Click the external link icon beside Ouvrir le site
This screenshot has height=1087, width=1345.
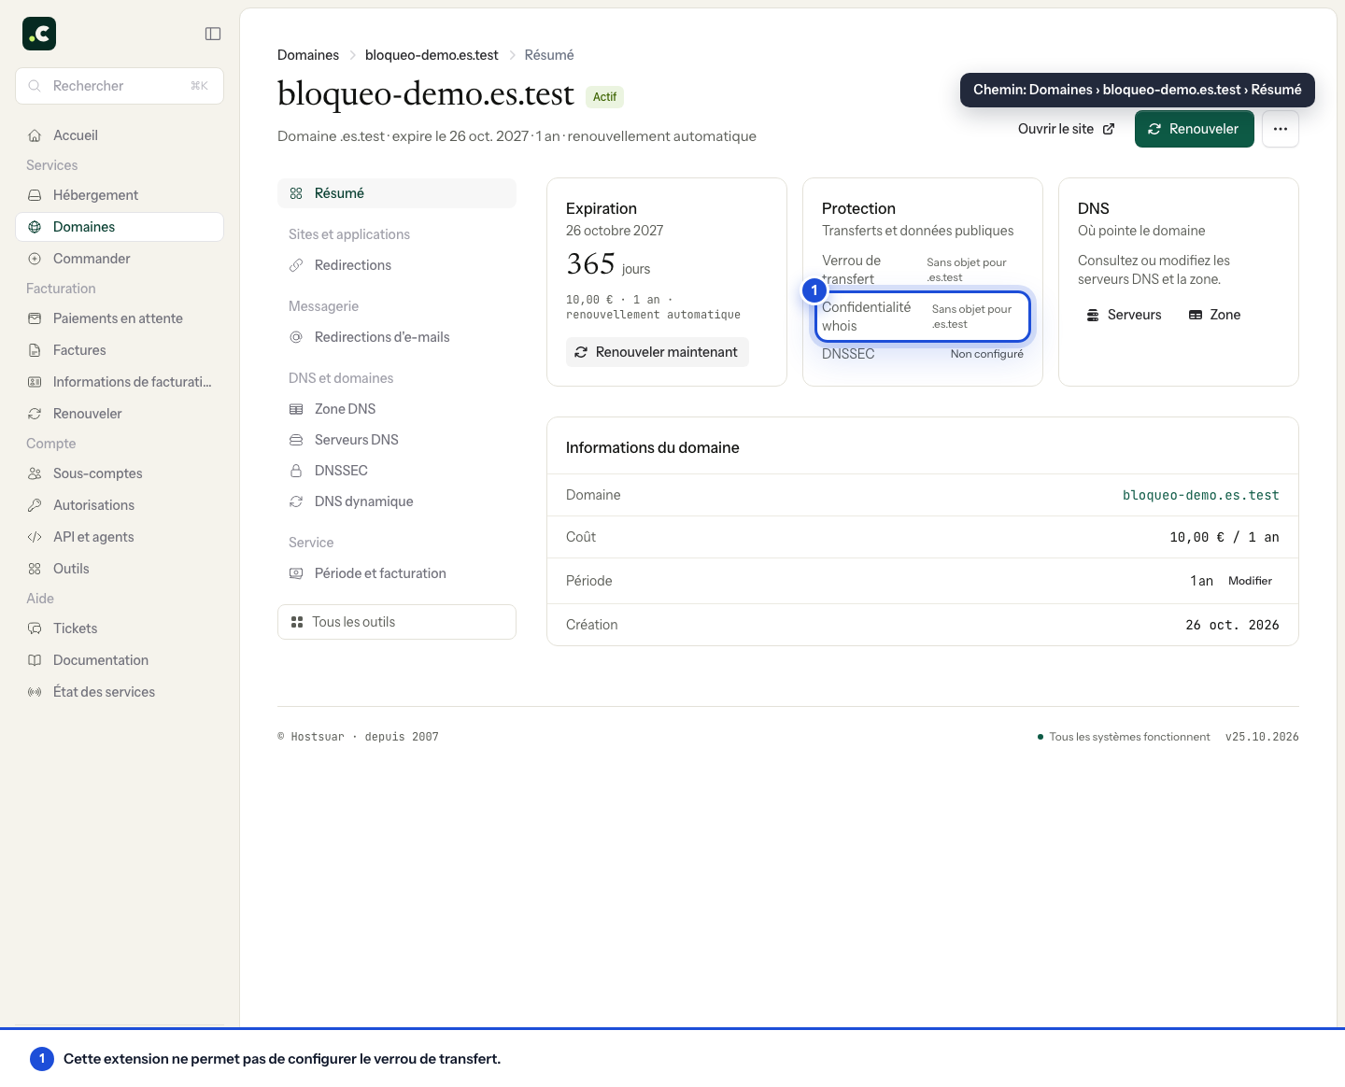coord(1109,129)
